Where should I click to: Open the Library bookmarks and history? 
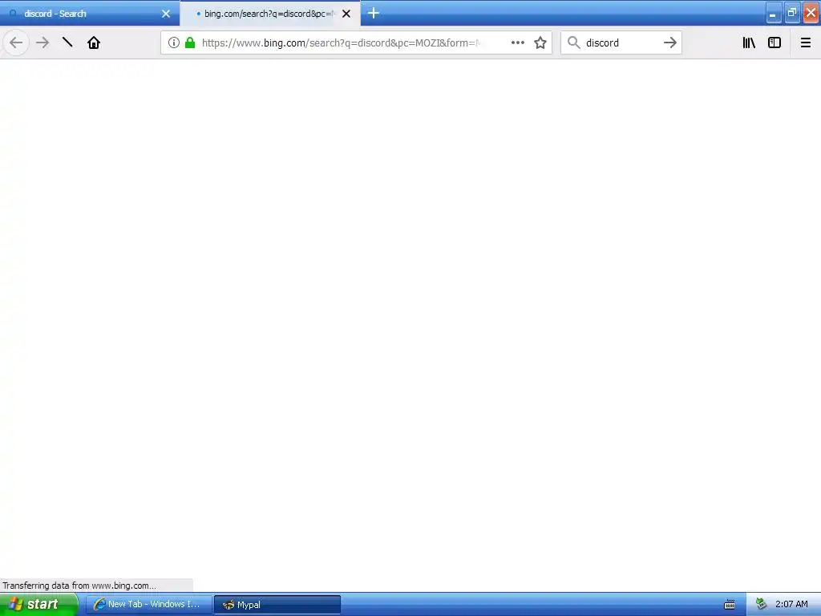[749, 43]
